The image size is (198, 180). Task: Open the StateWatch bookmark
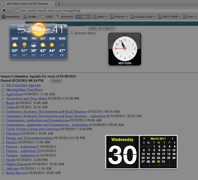point(11,17)
